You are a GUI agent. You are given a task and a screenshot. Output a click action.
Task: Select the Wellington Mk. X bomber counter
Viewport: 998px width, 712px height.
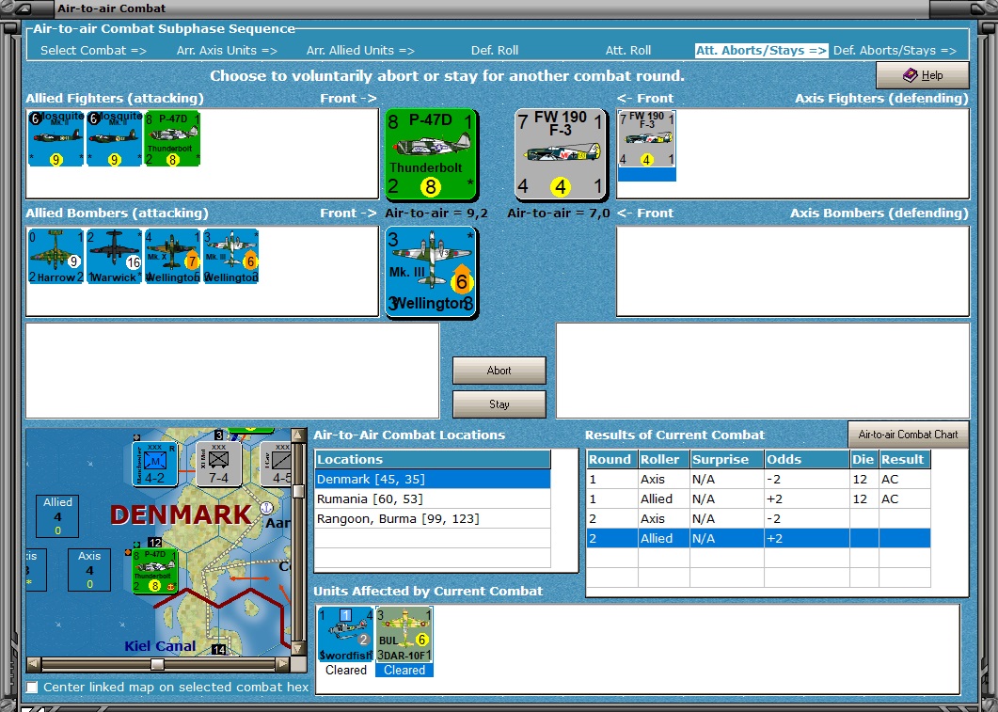coord(172,257)
